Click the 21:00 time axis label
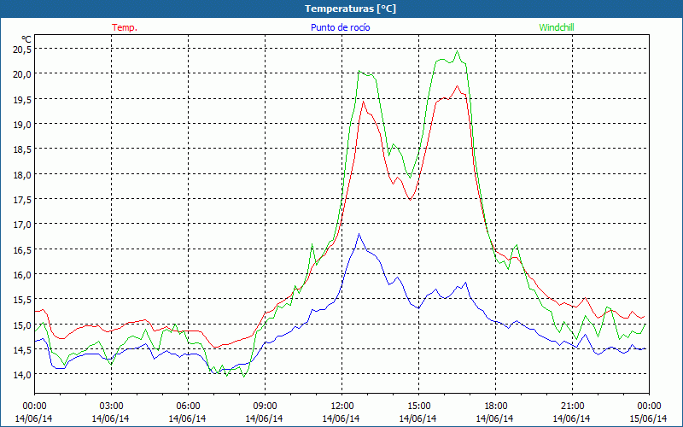 point(572,406)
